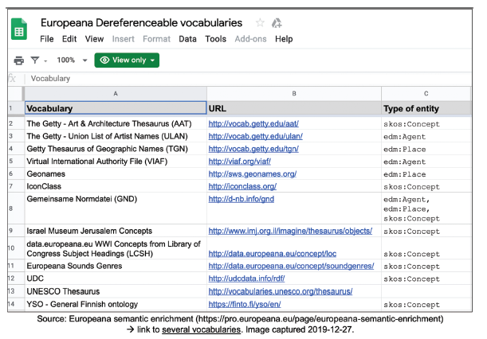The width and height of the screenshot is (487, 339).
Task: Select the WWI Concepts LCSH cell
Action: pyautogui.click(x=116, y=248)
